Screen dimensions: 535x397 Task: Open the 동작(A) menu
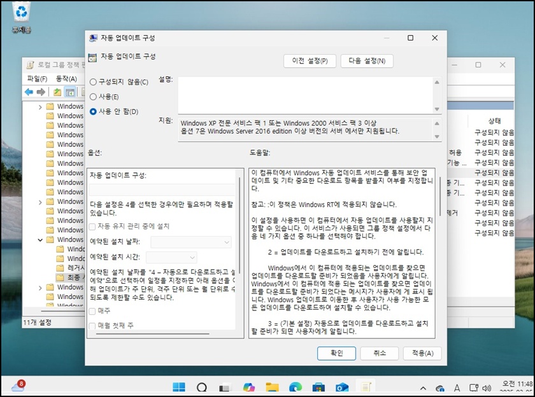[x=66, y=79]
